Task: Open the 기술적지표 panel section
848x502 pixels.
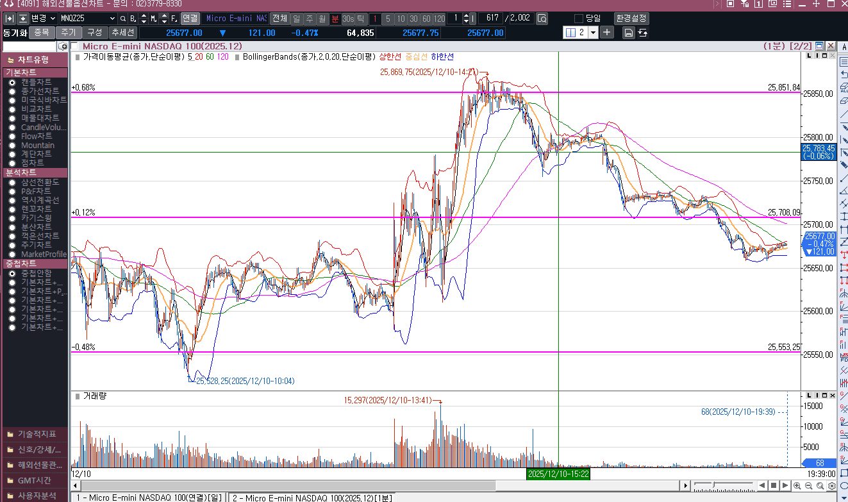Action: (x=35, y=434)
